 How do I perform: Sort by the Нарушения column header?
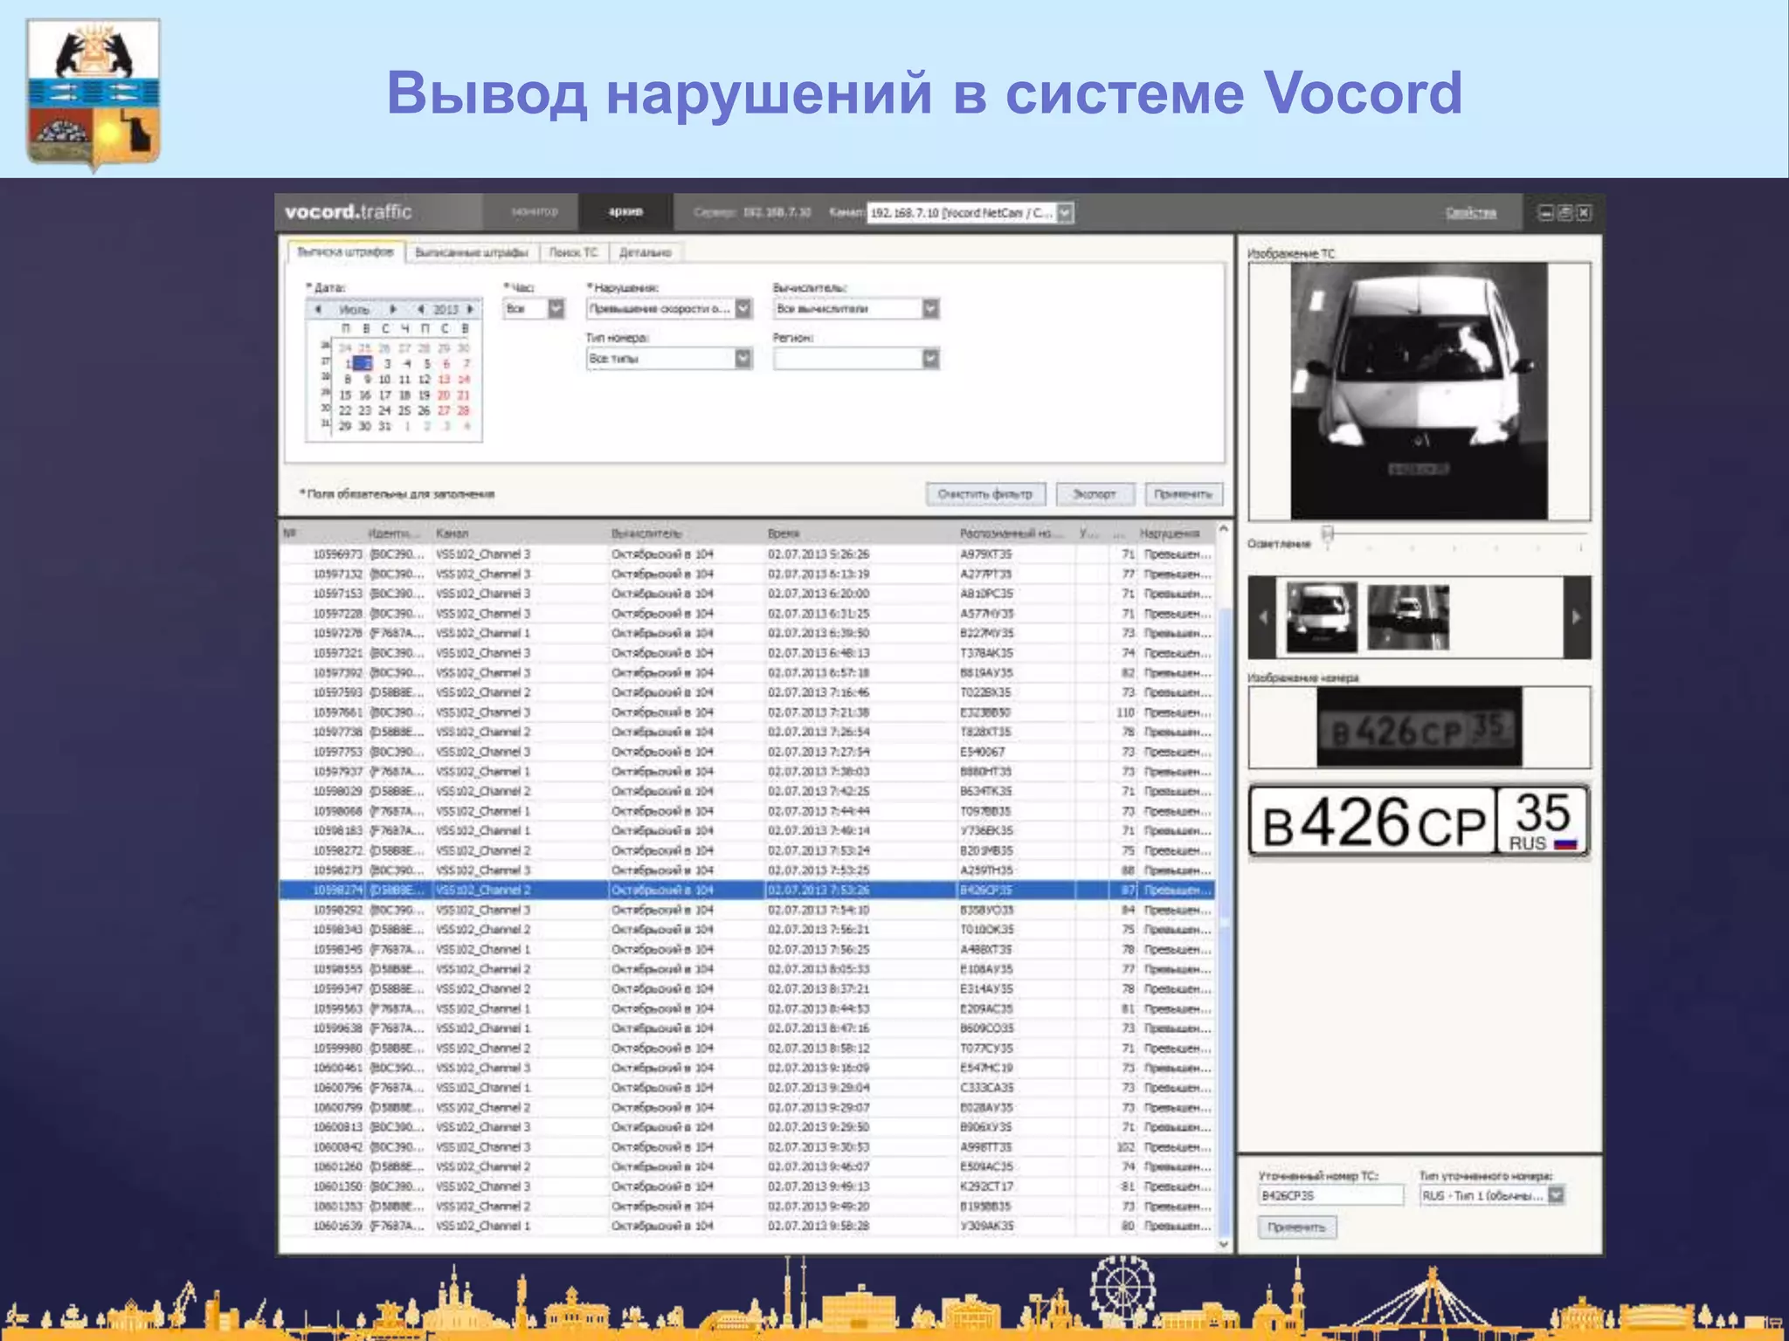[1175, 533]
